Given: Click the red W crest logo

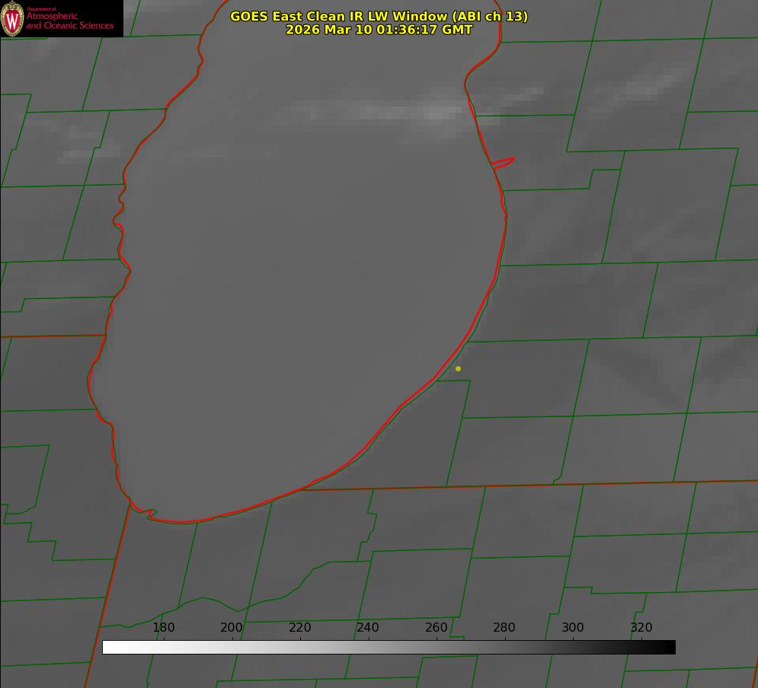Looking at the screenshot, I should coord(12,18).
